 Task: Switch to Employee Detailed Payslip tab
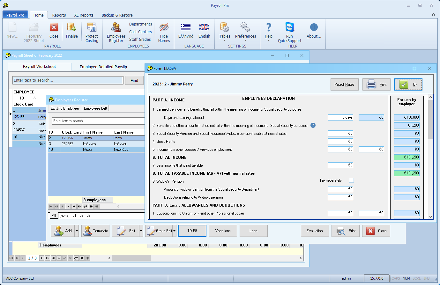click(x=103, y=67)
